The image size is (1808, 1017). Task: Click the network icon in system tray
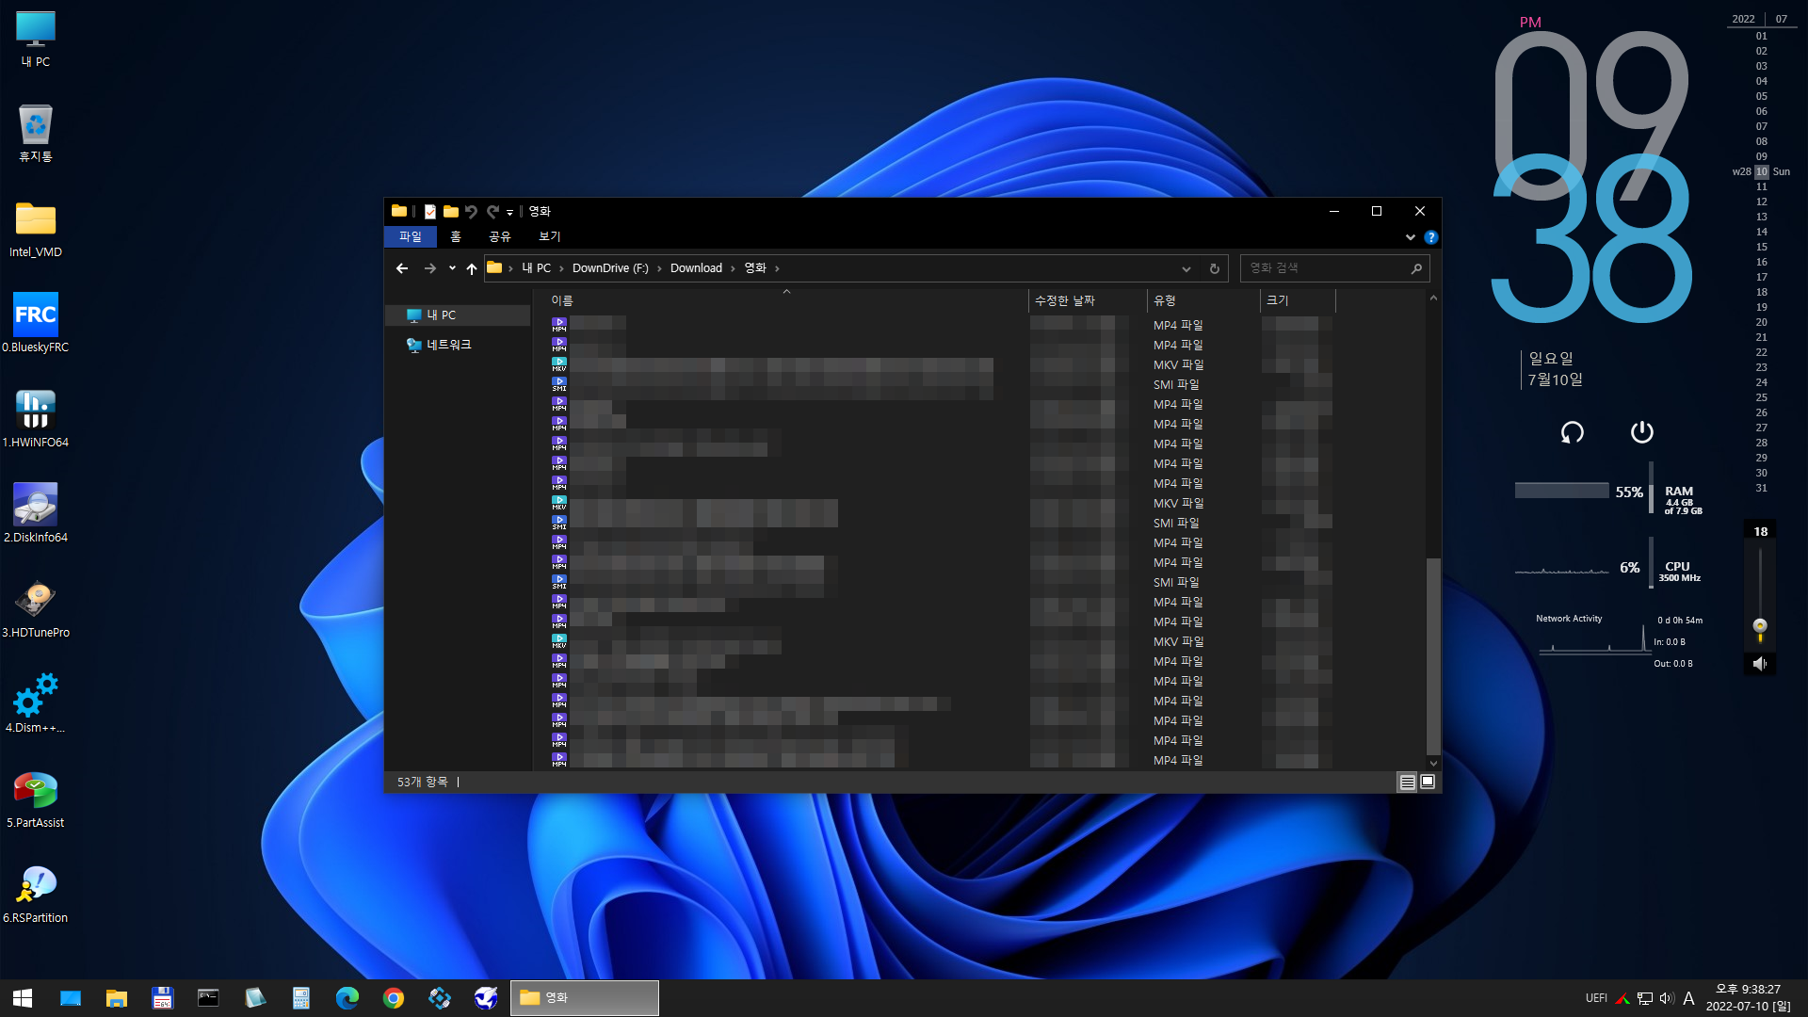click(x=1645, y=998)
